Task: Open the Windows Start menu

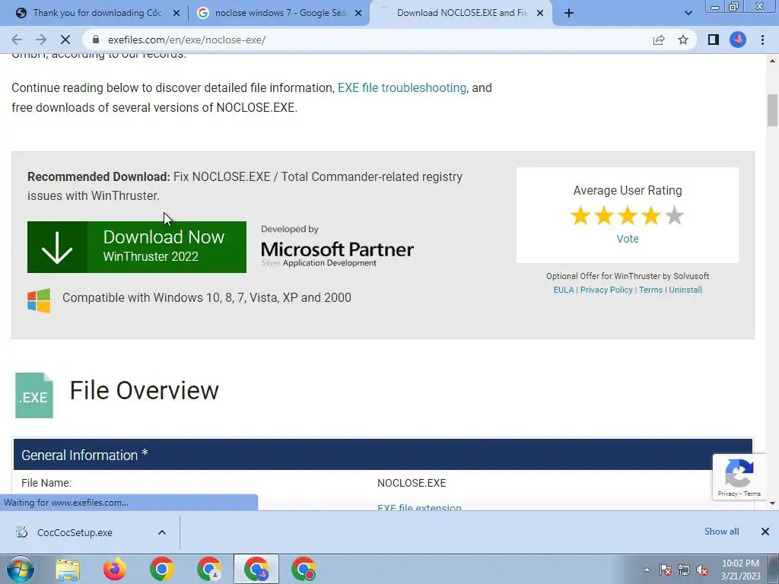Action: [x=21, y=569]
